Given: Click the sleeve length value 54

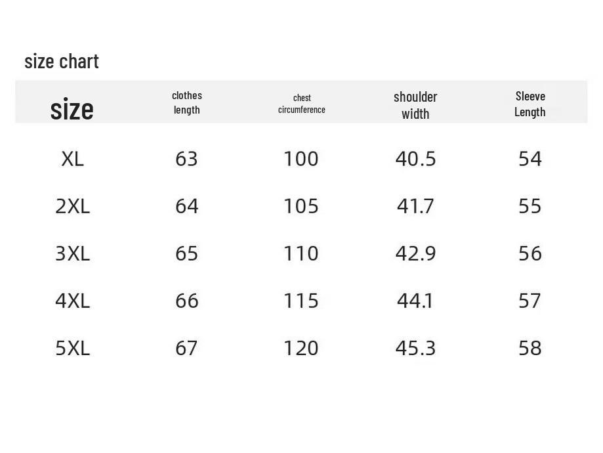Looking at the screenshot, I should coord(530,159).
